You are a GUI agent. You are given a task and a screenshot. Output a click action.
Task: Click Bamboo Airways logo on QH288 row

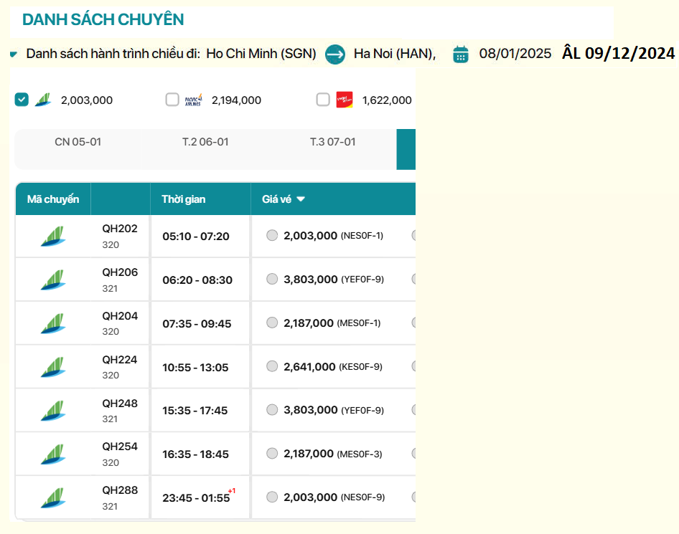pos(52,497)
